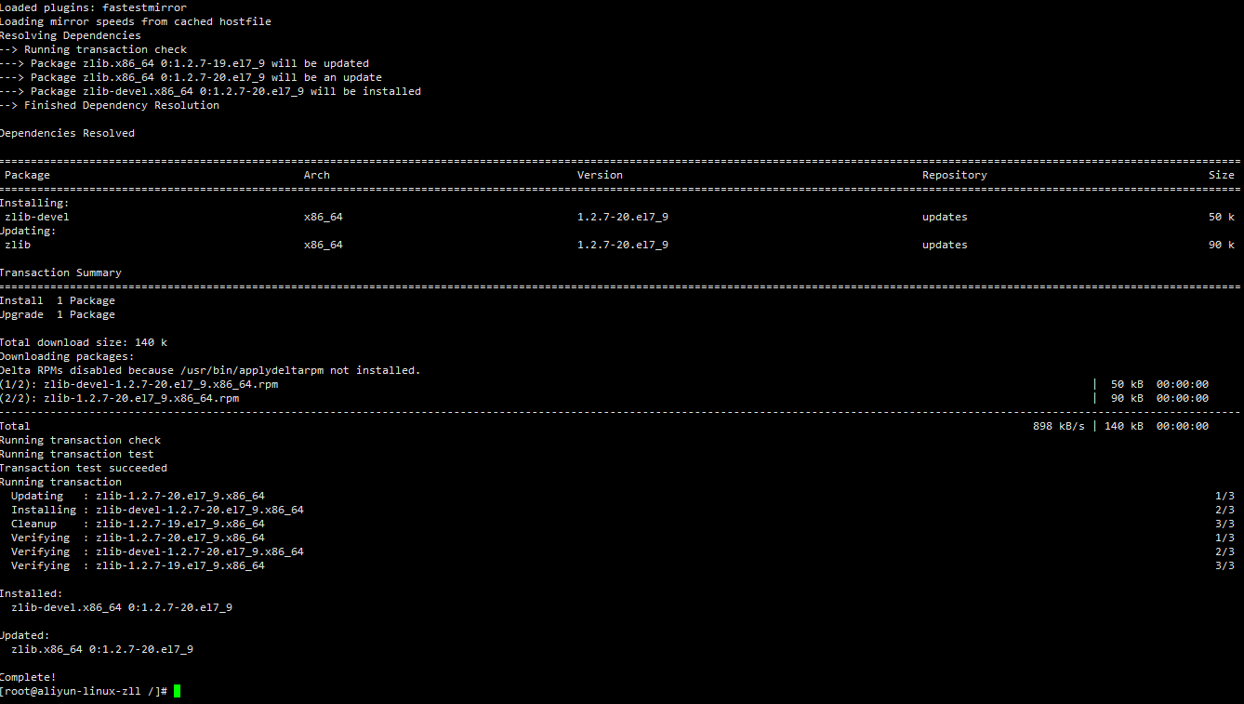Click the 'Resolving Dependencies' line
1244x704 pixels.
click(71, 35)
